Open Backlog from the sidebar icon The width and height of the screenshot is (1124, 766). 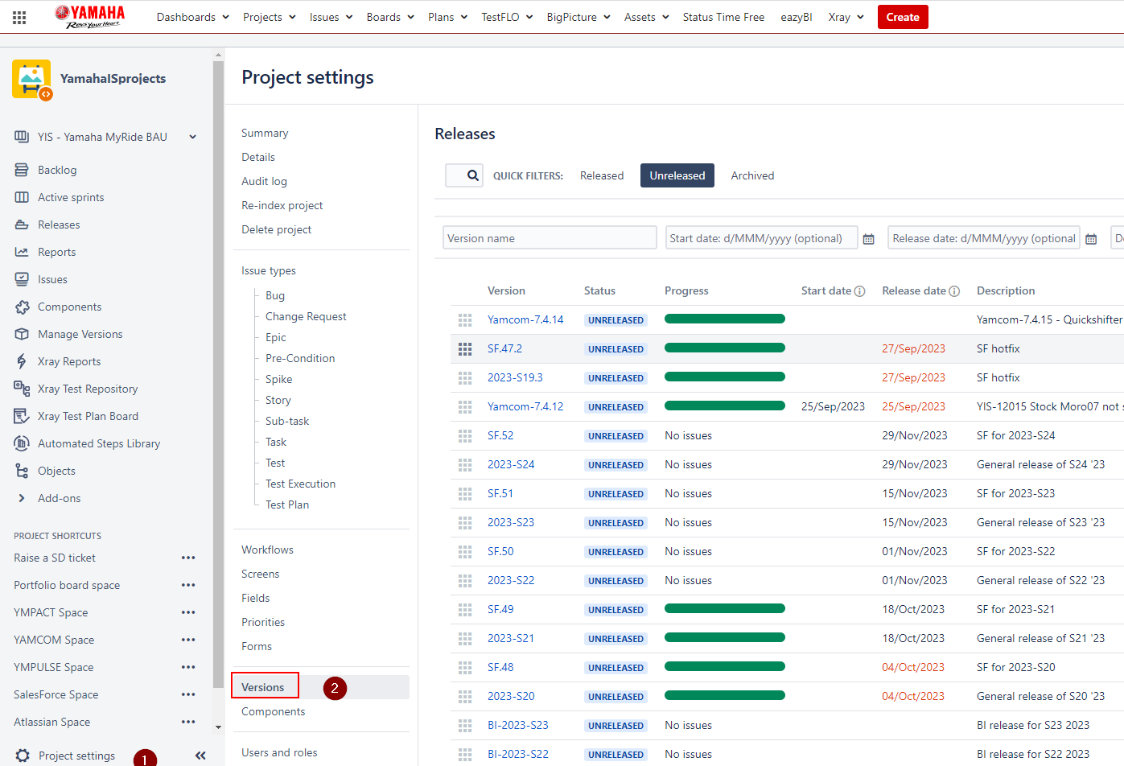pyautogui.click(x=22, y=170)
